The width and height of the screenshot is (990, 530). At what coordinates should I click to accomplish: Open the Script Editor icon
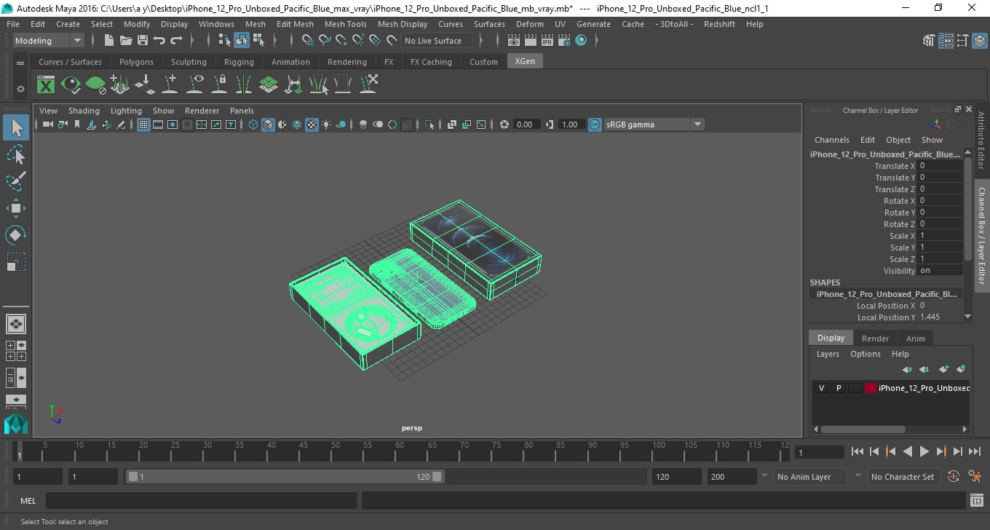point(977,500)
